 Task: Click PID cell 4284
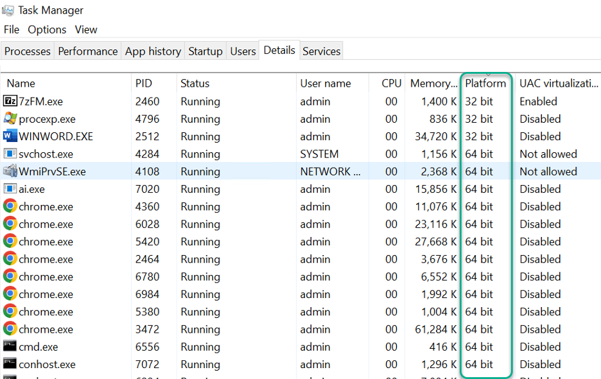pyautogui.click(x=147, y=154)
